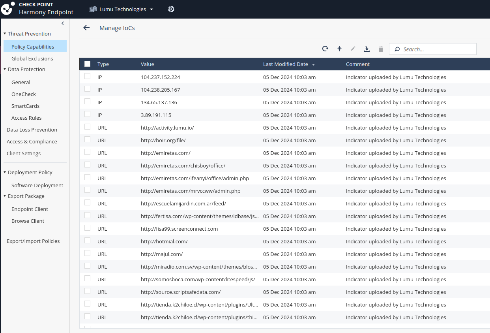Toggle the select-all checkbox in table header
The width and height of the screenshot is (490, 333).
coord(87,64)
